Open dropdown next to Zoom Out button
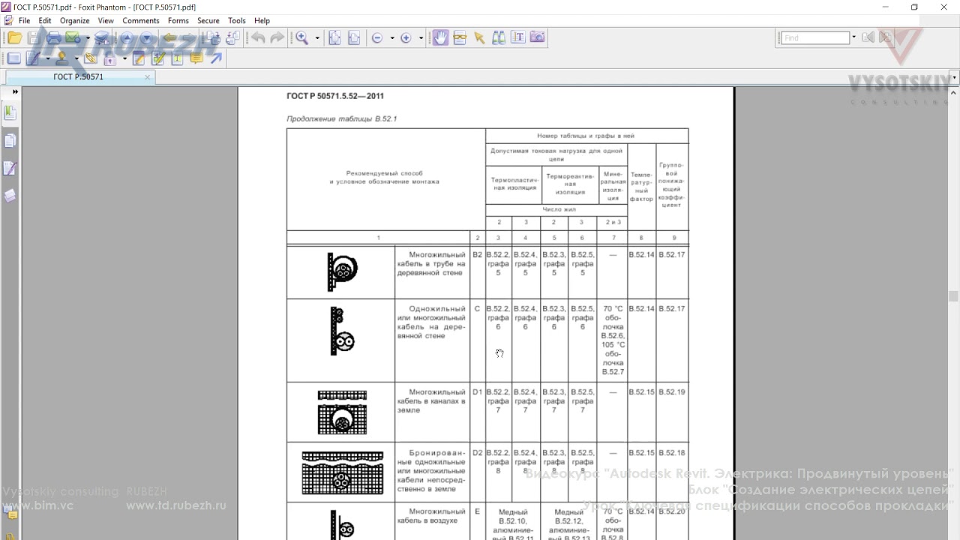The height and width of the screenshot is (540, 960). coord(392,38)
